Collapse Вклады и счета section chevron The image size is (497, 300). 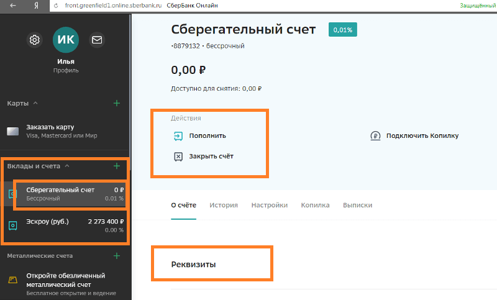point(67,166)
